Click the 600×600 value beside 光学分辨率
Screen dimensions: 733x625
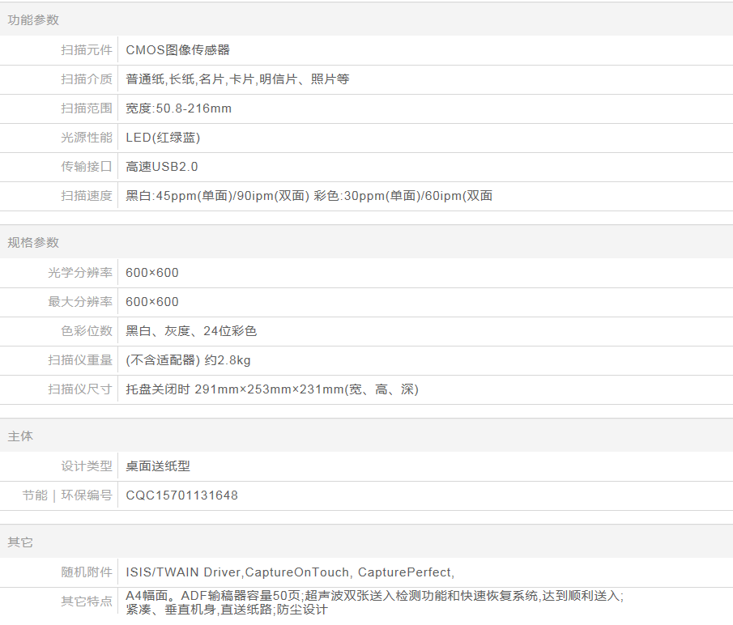point(152,273)
